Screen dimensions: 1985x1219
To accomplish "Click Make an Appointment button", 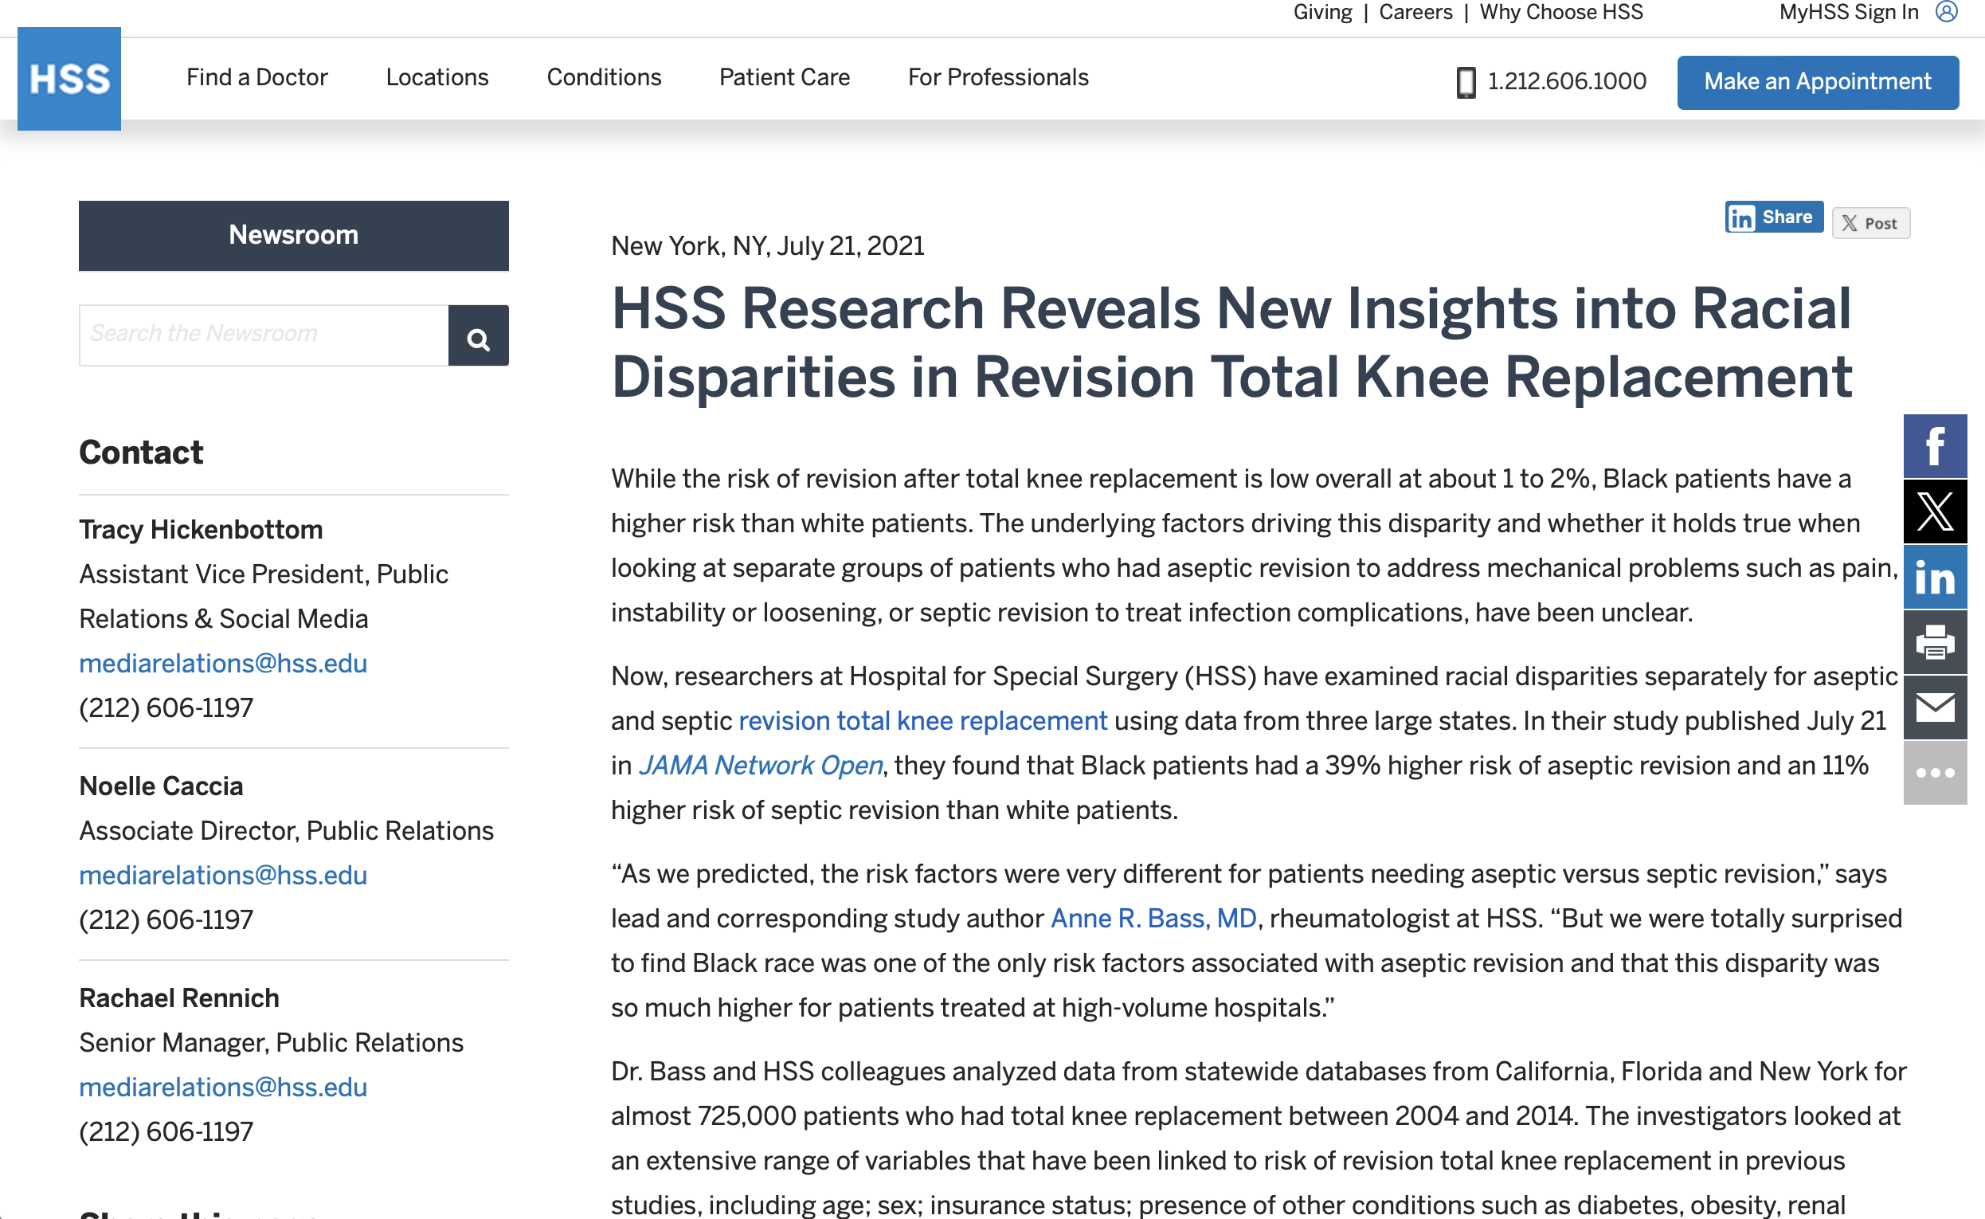I will [1817, 82].
